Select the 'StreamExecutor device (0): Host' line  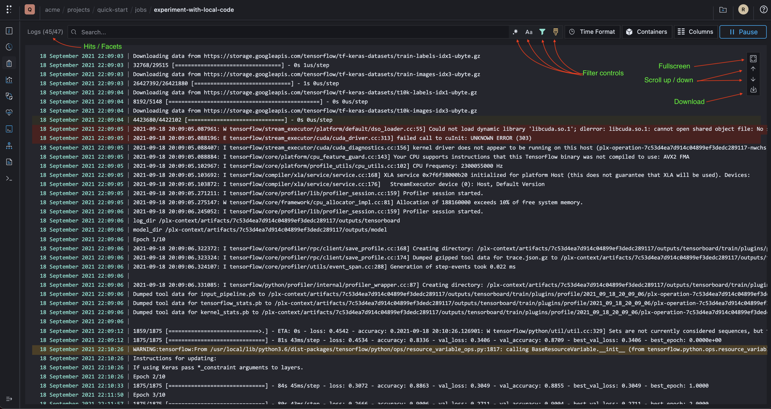(x=396, y=184)
